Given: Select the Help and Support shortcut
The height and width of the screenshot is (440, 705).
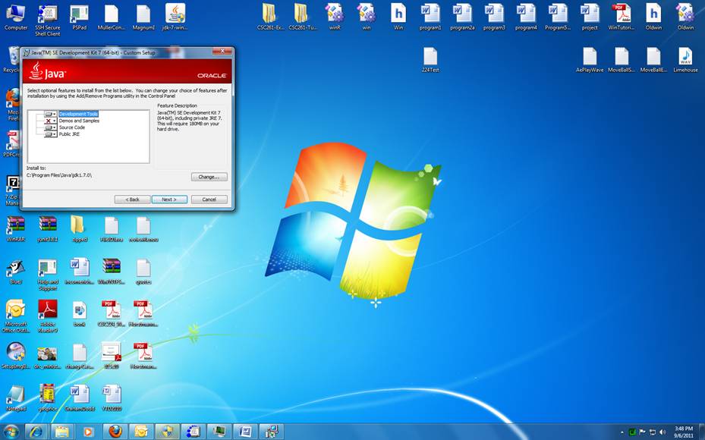Looking at the screenshot, I should point(48,275).
